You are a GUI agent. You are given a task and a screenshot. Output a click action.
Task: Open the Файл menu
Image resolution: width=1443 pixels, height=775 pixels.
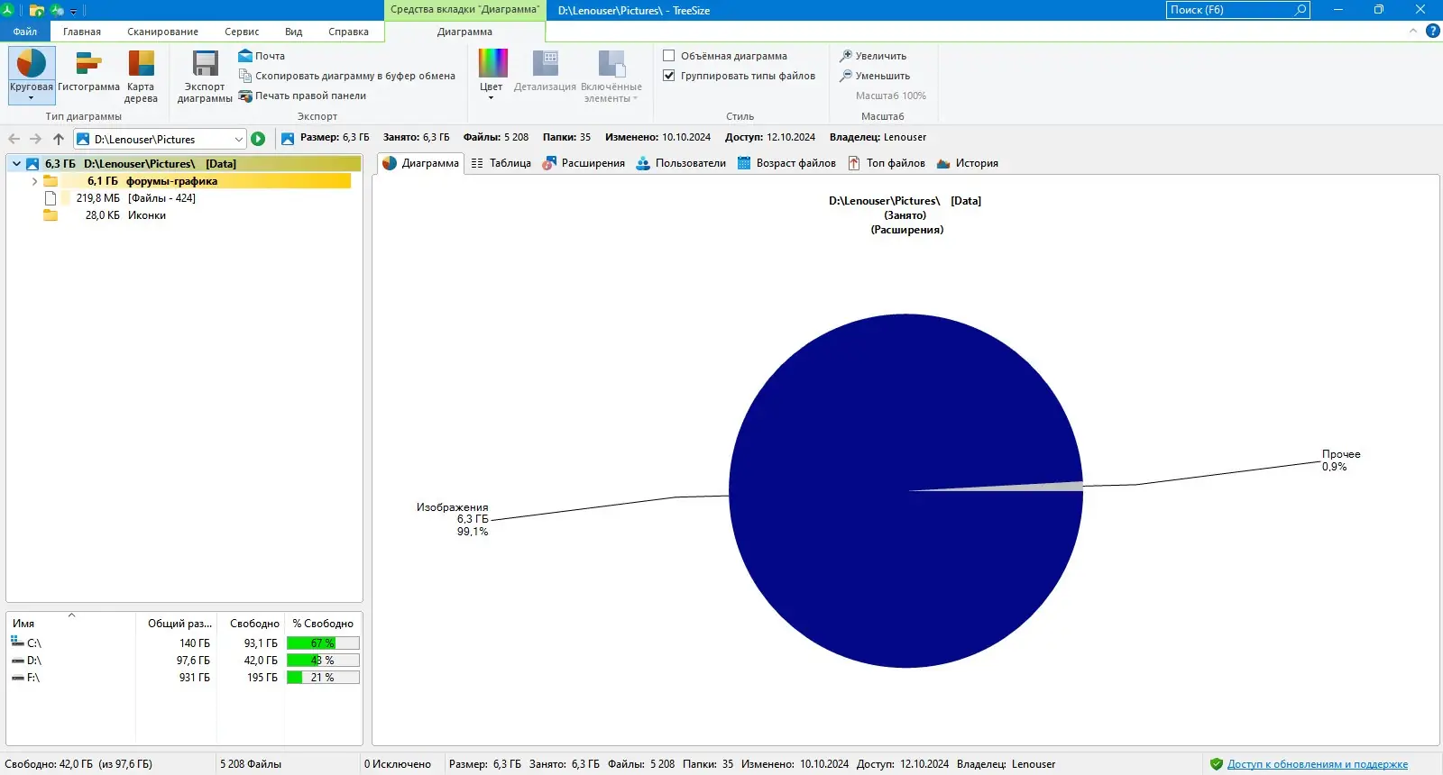tap(25, 32)
